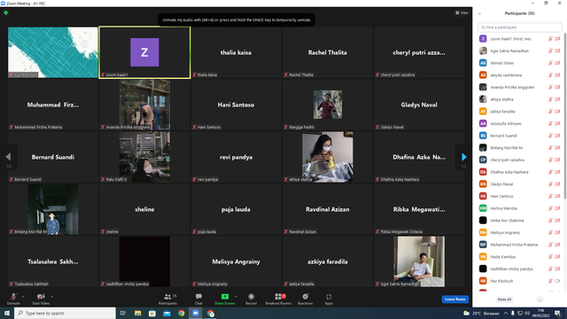Open Windows Start menu
The image size is (567, 319).
7,313
